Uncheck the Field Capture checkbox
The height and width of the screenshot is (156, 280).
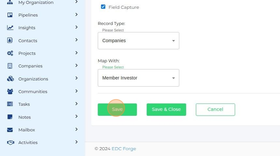(103, 7)
